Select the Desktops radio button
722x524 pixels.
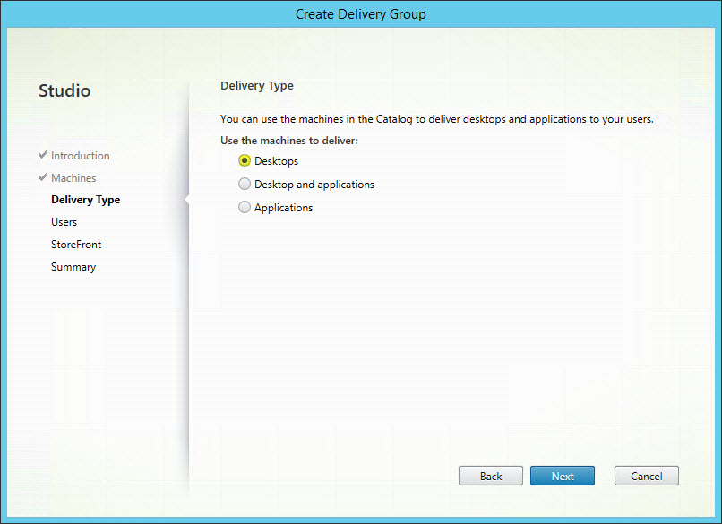point(245,161)
